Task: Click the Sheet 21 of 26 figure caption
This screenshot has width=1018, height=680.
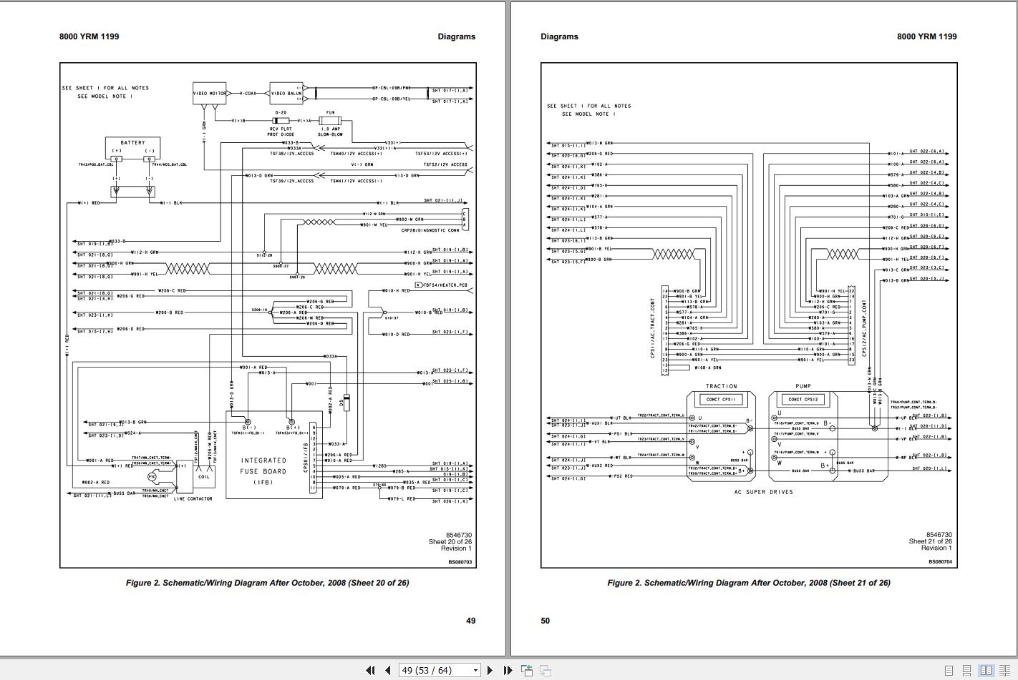Action: coord(748,583)
